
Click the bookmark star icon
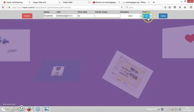coord(165,7)
